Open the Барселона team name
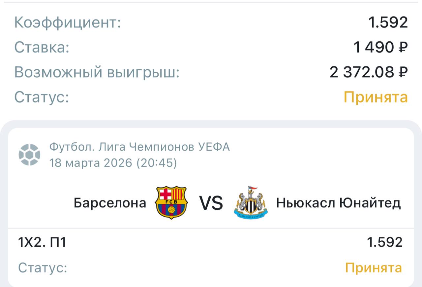Image resolution: width=422 pixels, height=287 pixels. point(110,203)
